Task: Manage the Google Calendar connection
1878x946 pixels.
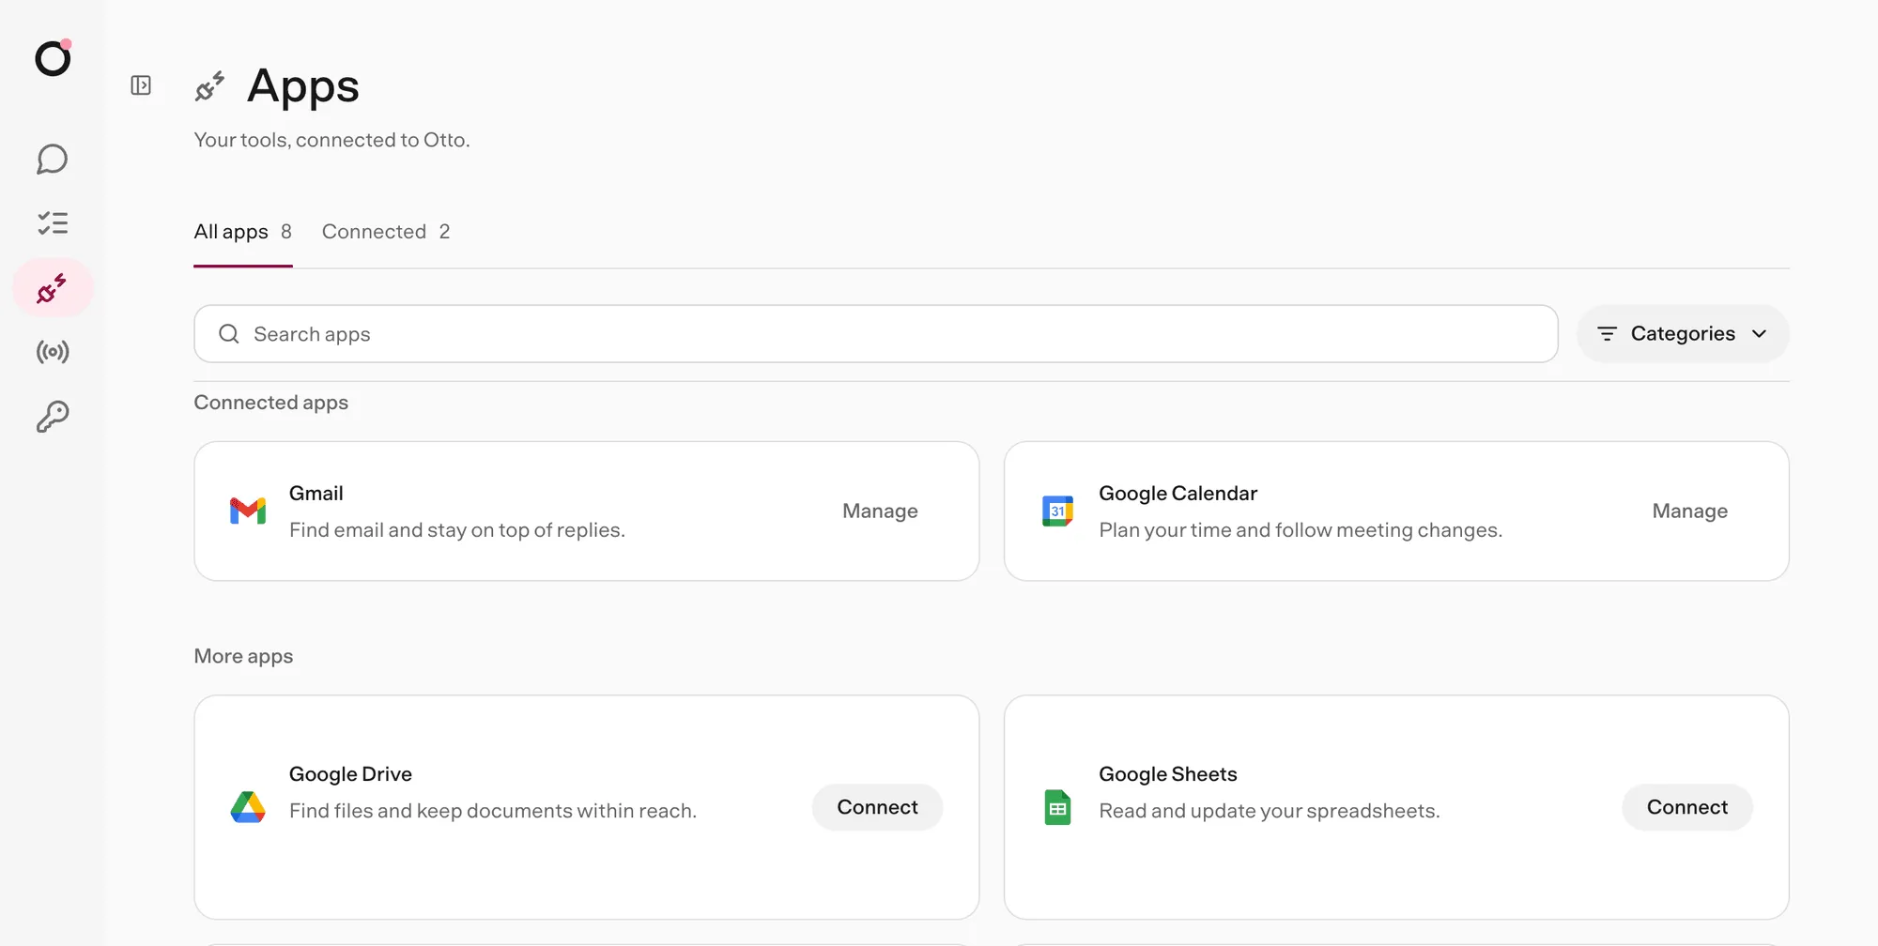Action: (1690, 511)
